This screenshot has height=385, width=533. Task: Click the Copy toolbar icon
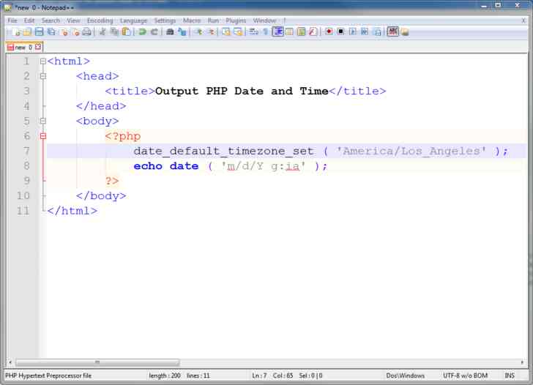point(114,32)
